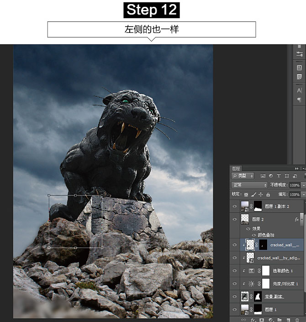Open the Brush Presets panel icon
The width and height of the screenshot is (306, 322).
300,54
